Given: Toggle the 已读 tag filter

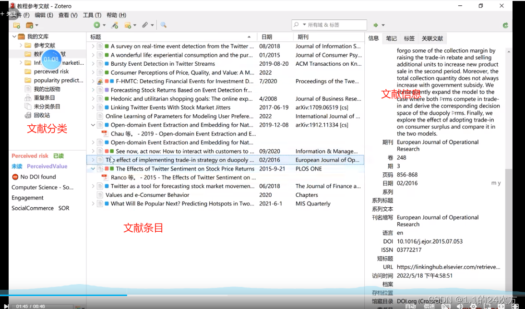Looking at the screenshot, I should (59, 155).
